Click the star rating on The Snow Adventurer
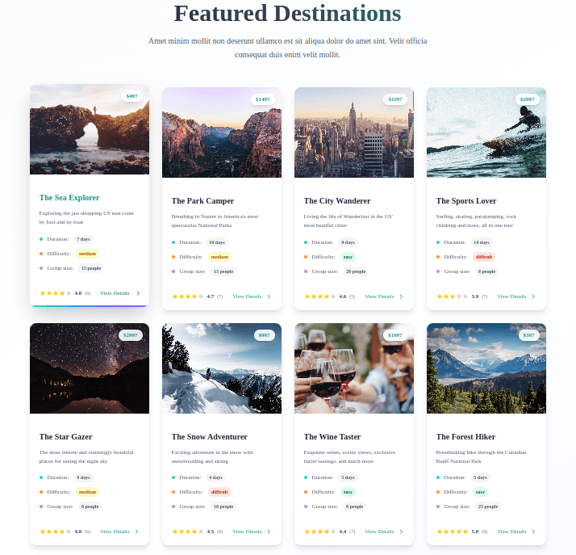 click(188, 532)
